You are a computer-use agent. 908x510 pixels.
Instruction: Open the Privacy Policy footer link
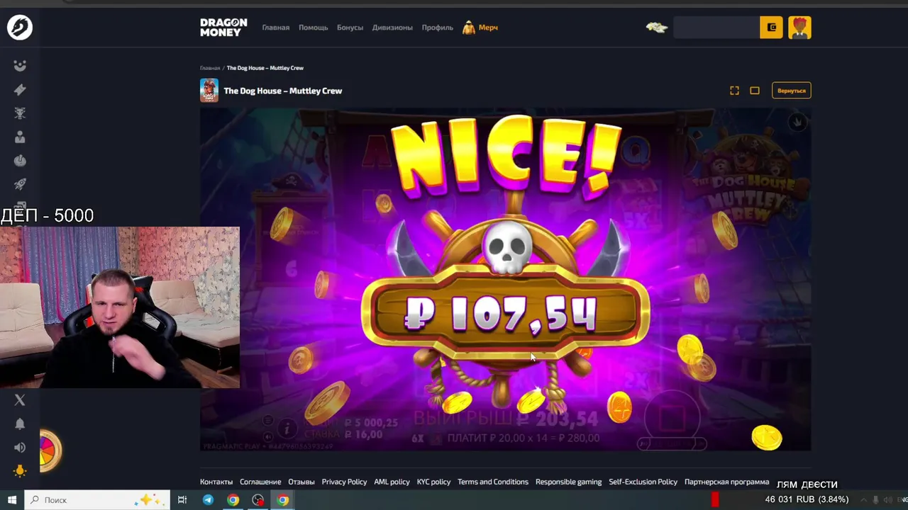(344, 482)
